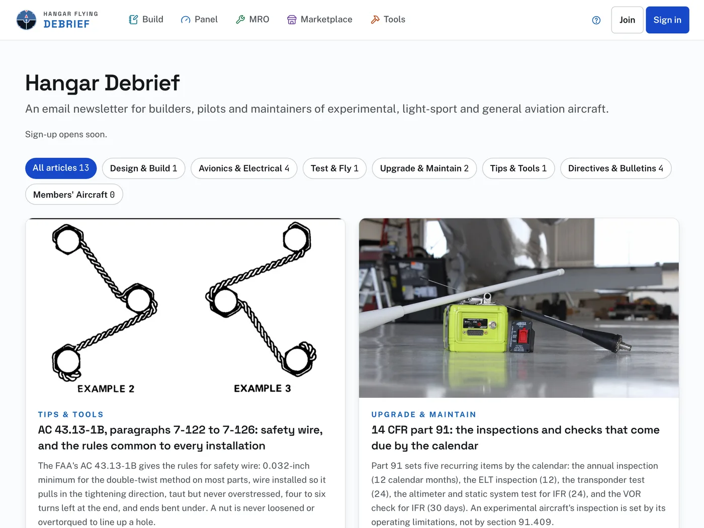Click the 'Sign-up opens soon.' text

click(66, 134)
